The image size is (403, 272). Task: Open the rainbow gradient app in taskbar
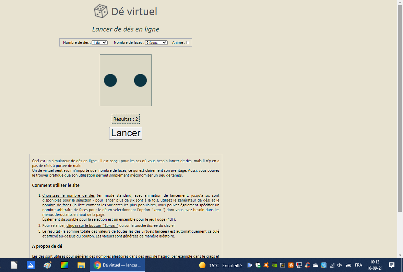[64, 265]
